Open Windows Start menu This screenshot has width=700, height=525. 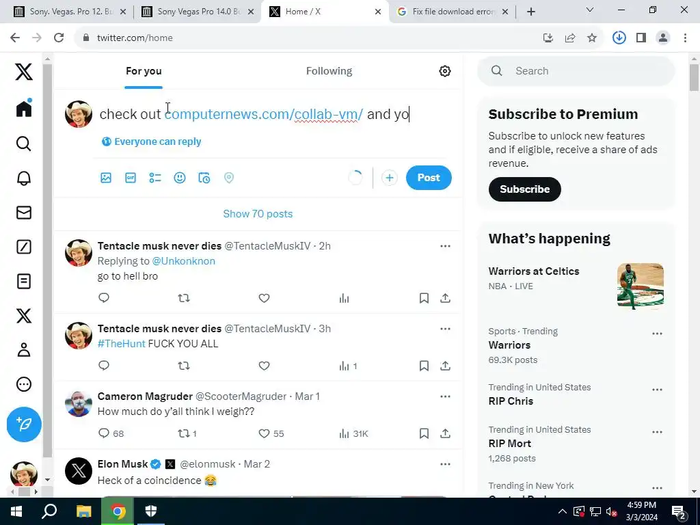(x=16, y=511)
